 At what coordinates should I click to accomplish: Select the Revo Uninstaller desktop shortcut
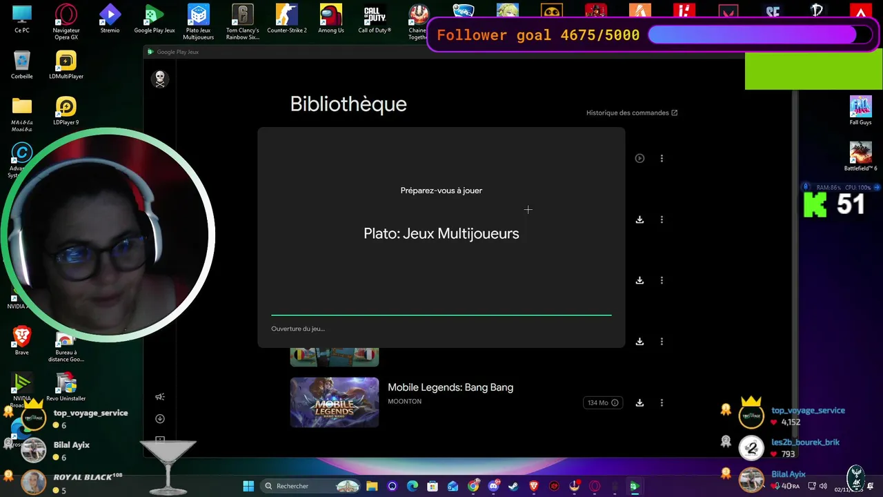pyautogui.click(x=66, y=387)
